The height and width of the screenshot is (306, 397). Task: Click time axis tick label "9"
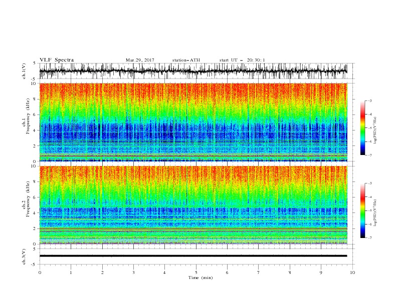coord(321,272)
